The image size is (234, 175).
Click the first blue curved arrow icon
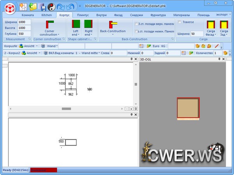(x=61, y=7)
